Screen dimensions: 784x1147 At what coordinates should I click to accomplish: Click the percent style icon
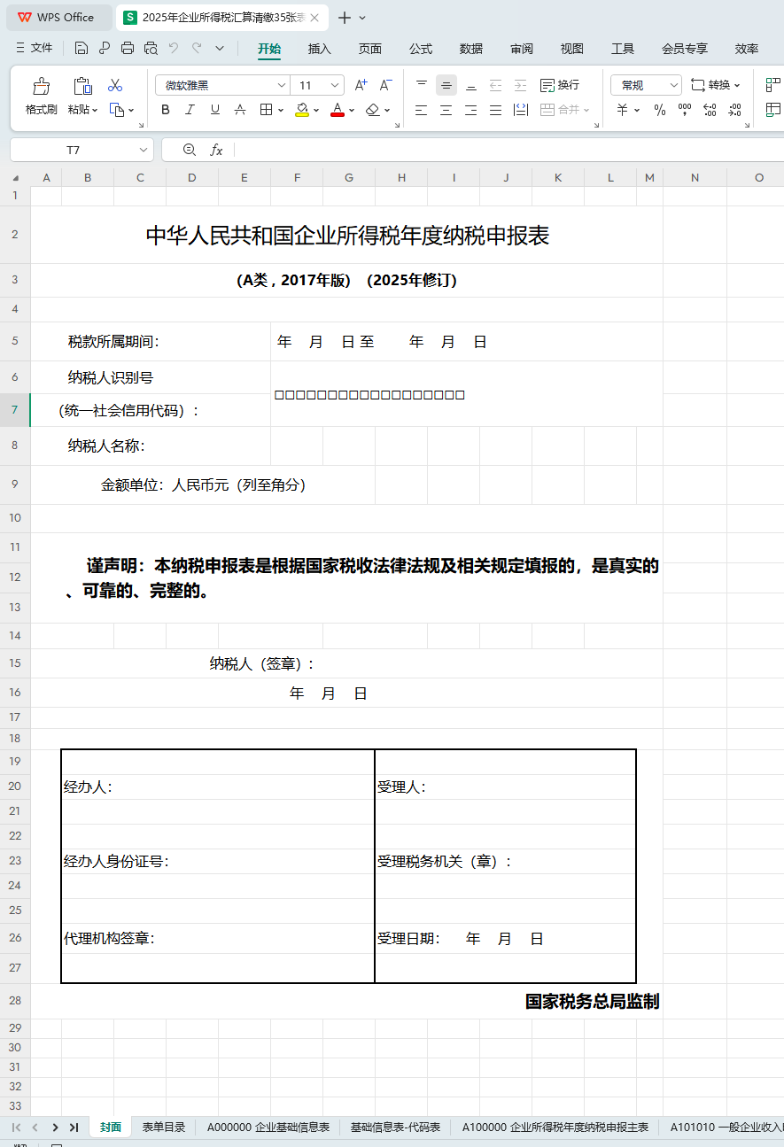click(x=660, y=110)
